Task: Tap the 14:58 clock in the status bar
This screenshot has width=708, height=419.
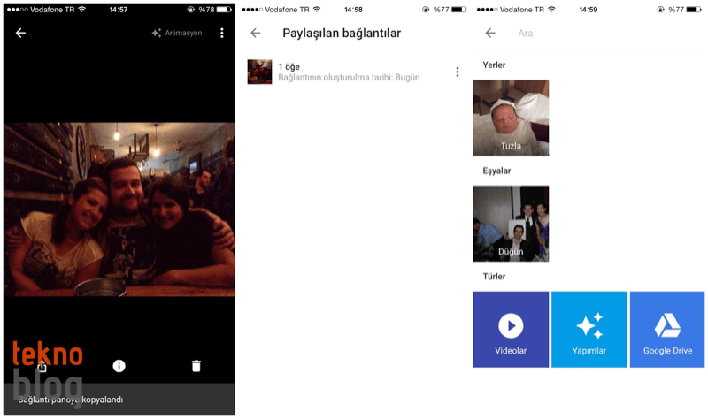Action: point(353,10)
